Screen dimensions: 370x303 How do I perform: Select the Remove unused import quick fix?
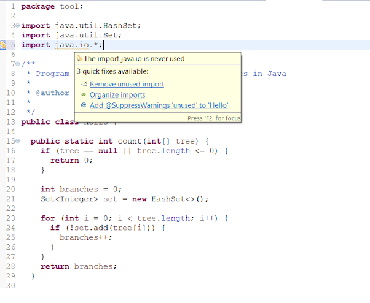(127, 84)
